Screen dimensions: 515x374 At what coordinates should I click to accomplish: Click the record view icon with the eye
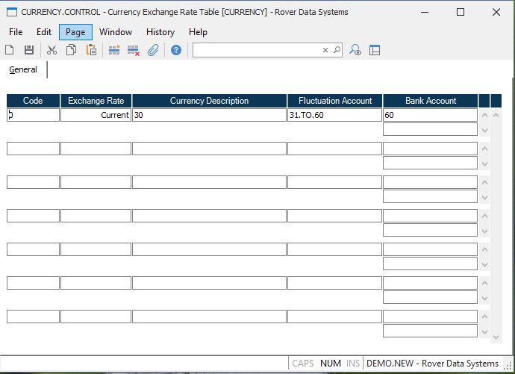point(355,50)
